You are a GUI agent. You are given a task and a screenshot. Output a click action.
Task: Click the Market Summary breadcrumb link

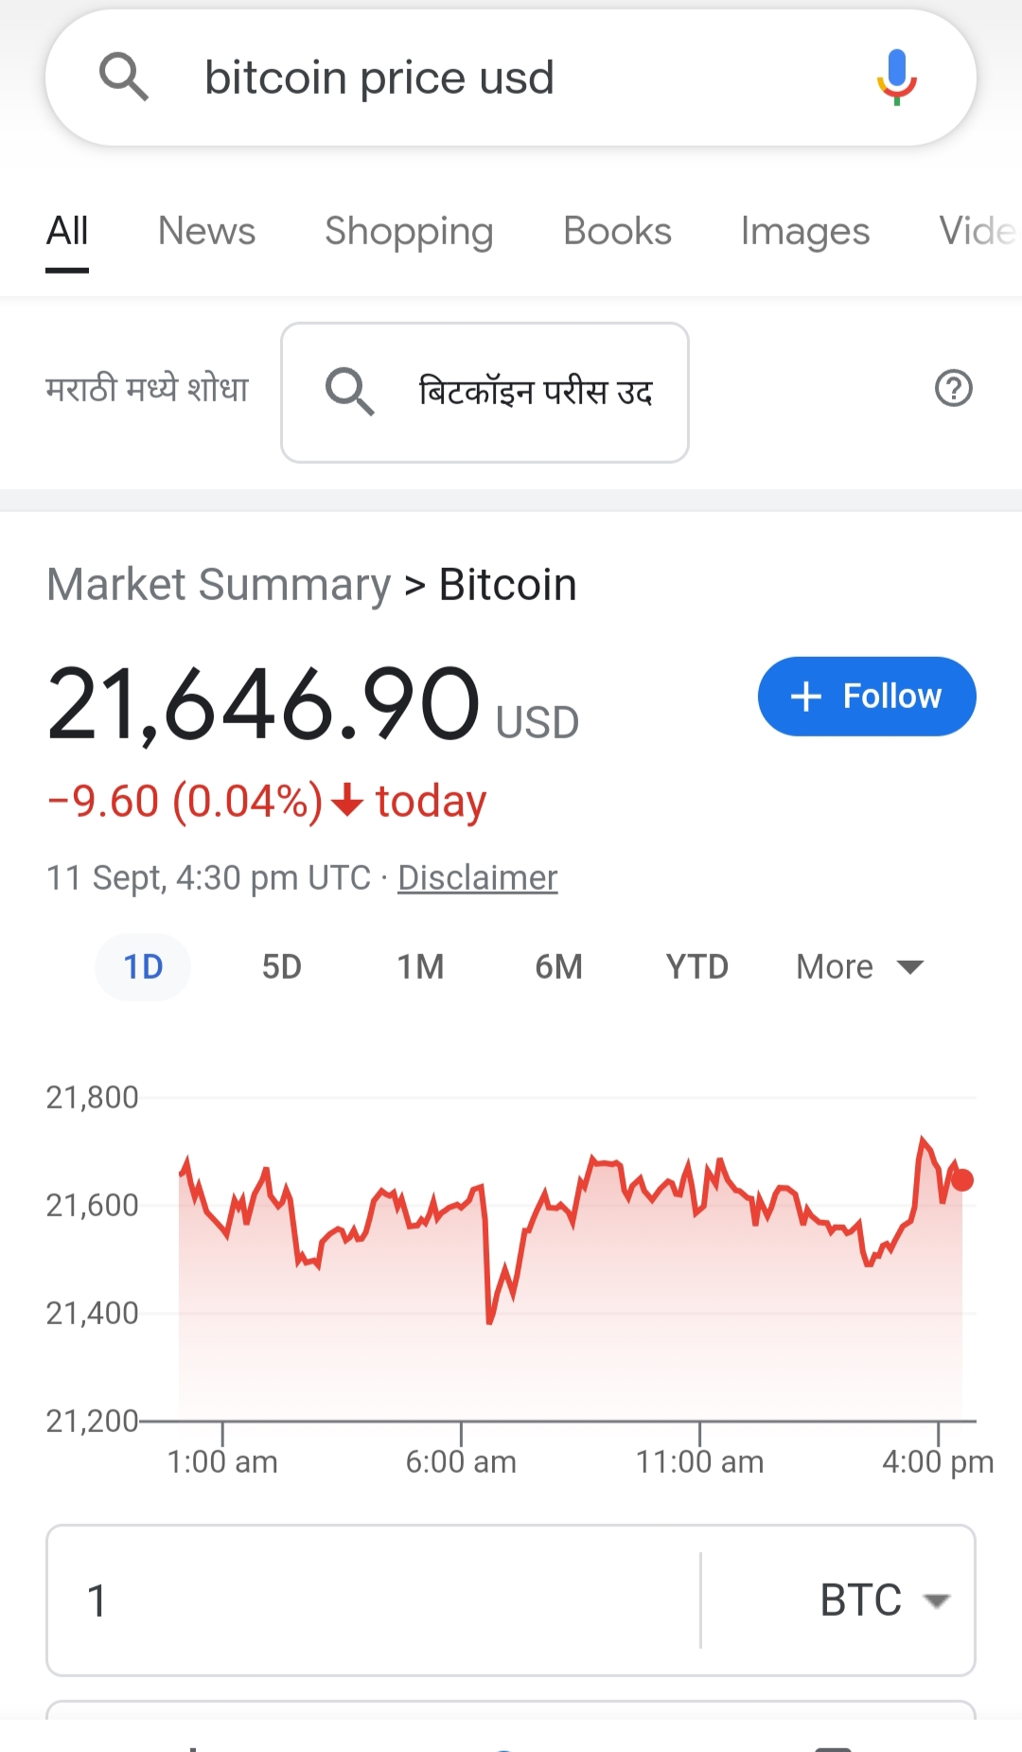[219, 585]
